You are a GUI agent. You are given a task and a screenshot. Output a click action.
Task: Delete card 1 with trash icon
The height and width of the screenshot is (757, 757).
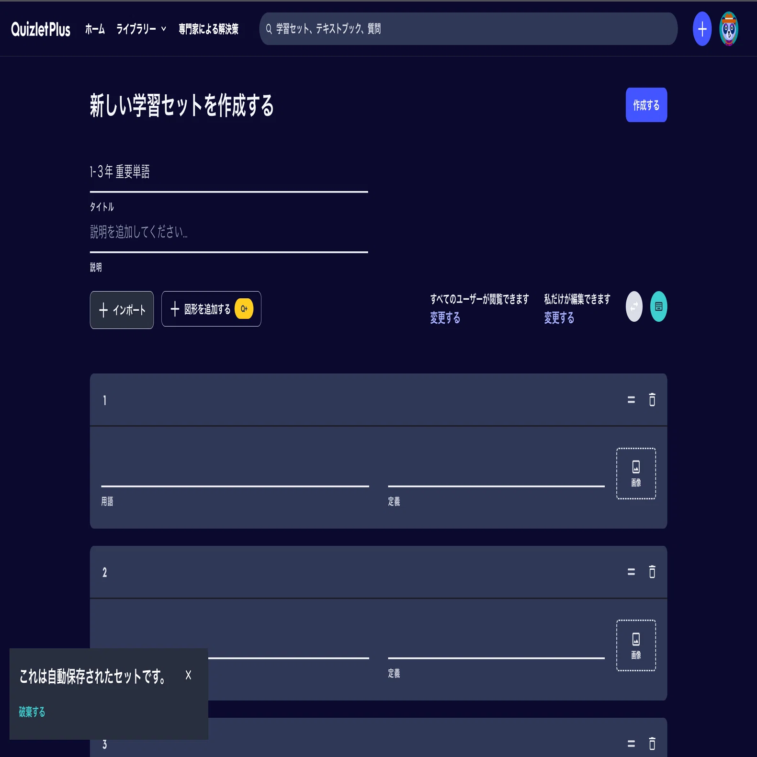coord(652,400)
